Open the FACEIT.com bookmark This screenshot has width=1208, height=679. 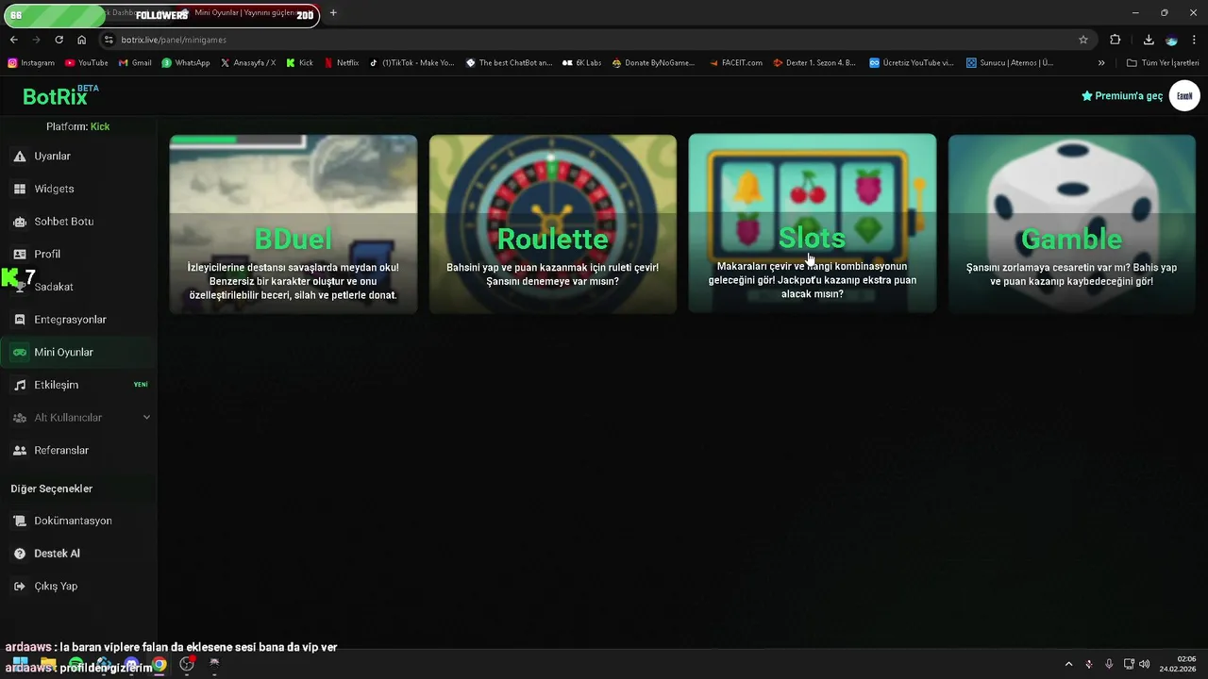[x=735, y=63]
